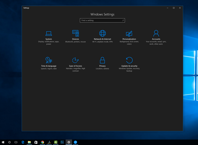Open File Explorer from the taskbar
This screenshot has height=145, width=198.
[x=29, y=142]
